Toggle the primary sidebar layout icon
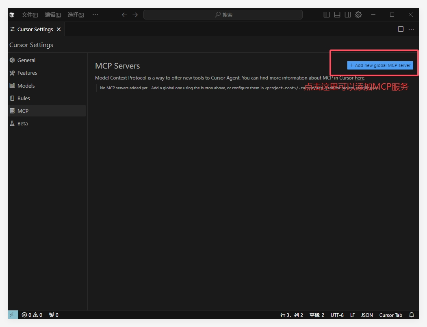 (x=326, y=15)
